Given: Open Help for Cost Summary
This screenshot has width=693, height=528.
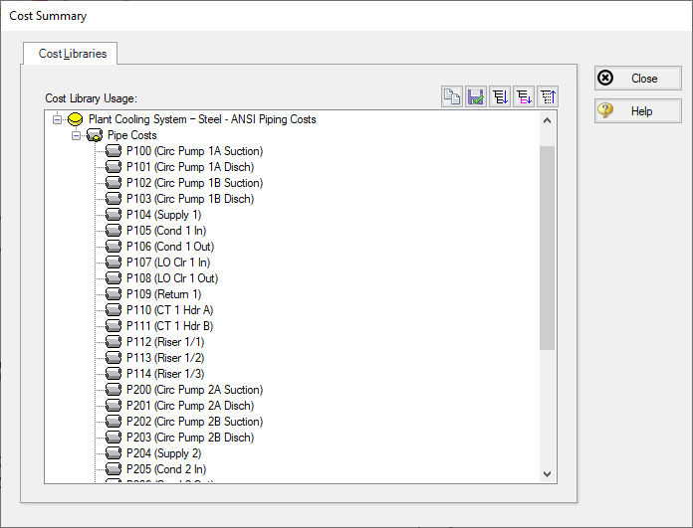Looking at the screenshot, I should point(638,110).
